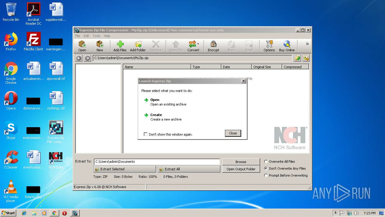Open NCH Suite desktop icon
This screenshot has height=217, width=385.
click(56, 160)
